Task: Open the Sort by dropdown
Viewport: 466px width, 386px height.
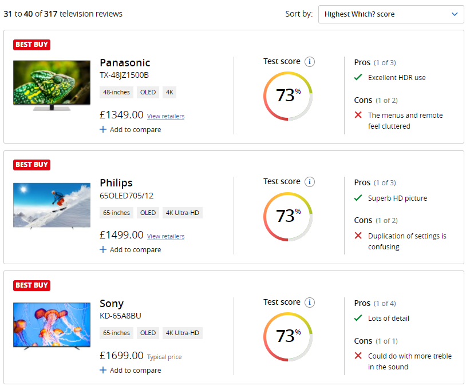Action: pyautogui.click(x=391, y=14)
